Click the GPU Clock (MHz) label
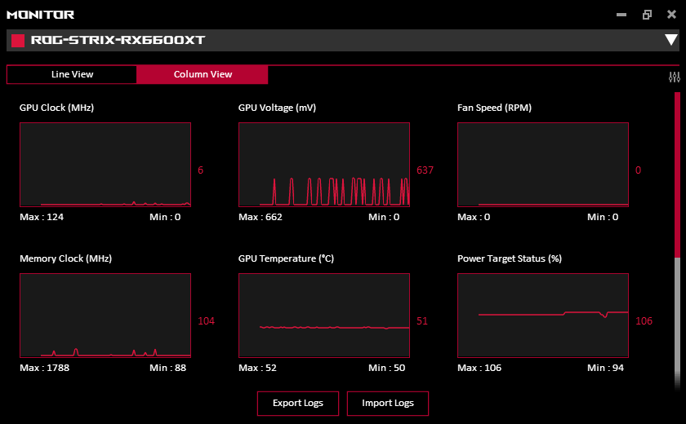 coord(56,108)
